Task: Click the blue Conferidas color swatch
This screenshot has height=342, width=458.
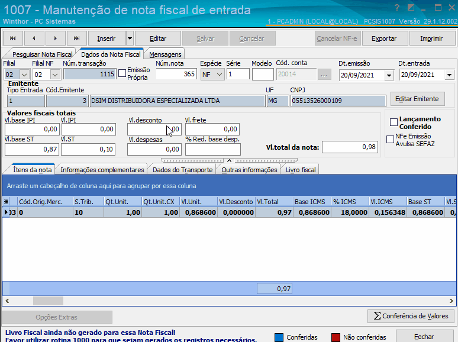Action: (x=279, y=337)
